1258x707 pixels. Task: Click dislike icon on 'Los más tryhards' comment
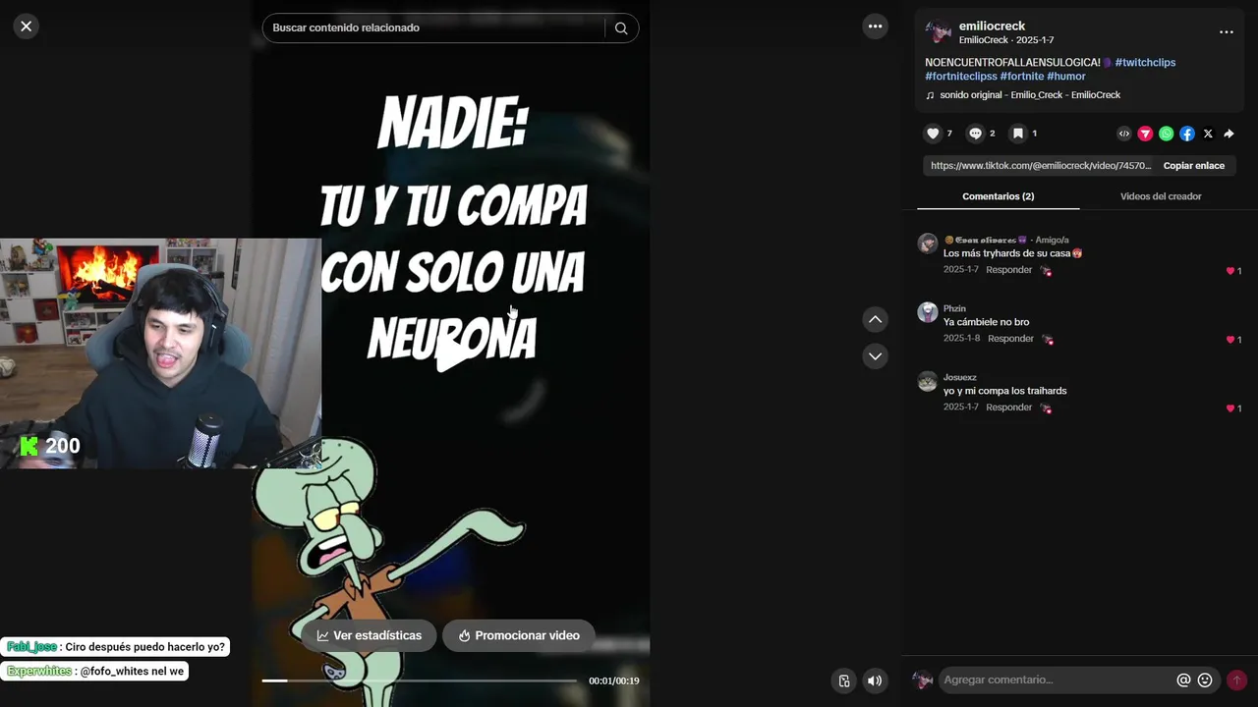pos(1046,271)
